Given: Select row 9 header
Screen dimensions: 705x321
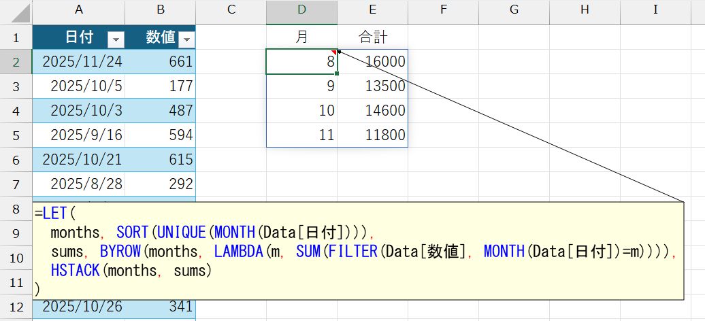Looking at the screenshot, I should (x=16, y=233).
